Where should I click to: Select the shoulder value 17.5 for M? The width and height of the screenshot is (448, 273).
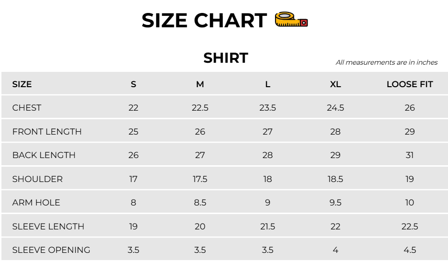click(200, 179)
